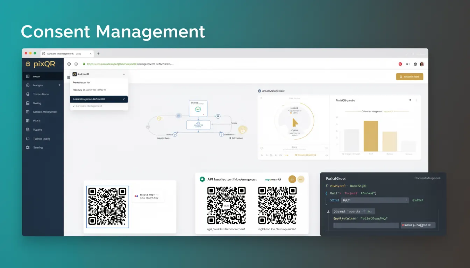The height and width of the screenshot is (268, 470).
Task: Open the user avatar in the toolbar
Action: [x=422, y=64]
